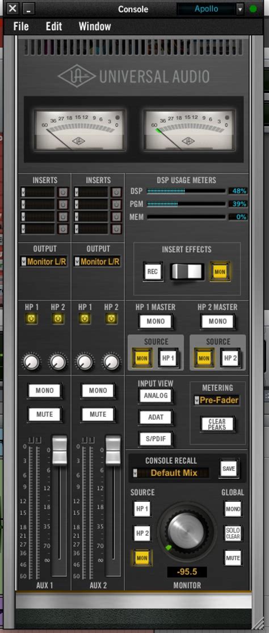Screen dimensions: 269x633
Task: Select MON as HP 2 Master source
Action: [204, 358]
